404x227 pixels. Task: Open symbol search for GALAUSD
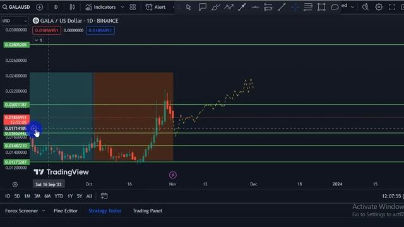pyautogui.click(x=16, y=7)
